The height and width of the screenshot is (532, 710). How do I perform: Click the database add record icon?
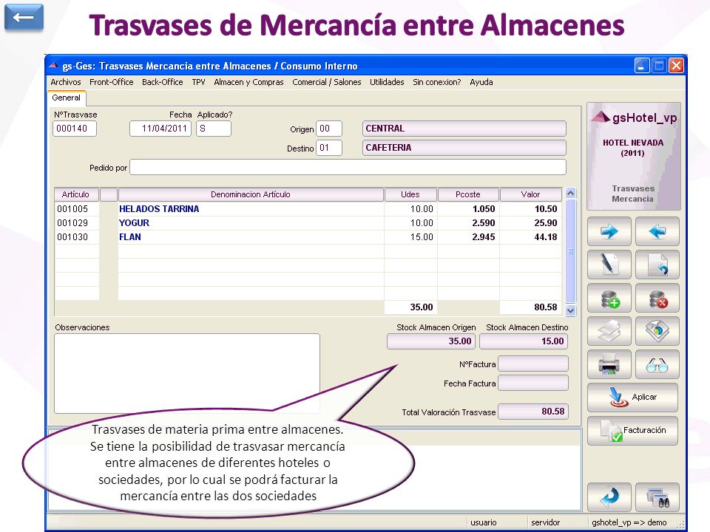[x=609, y=298]
